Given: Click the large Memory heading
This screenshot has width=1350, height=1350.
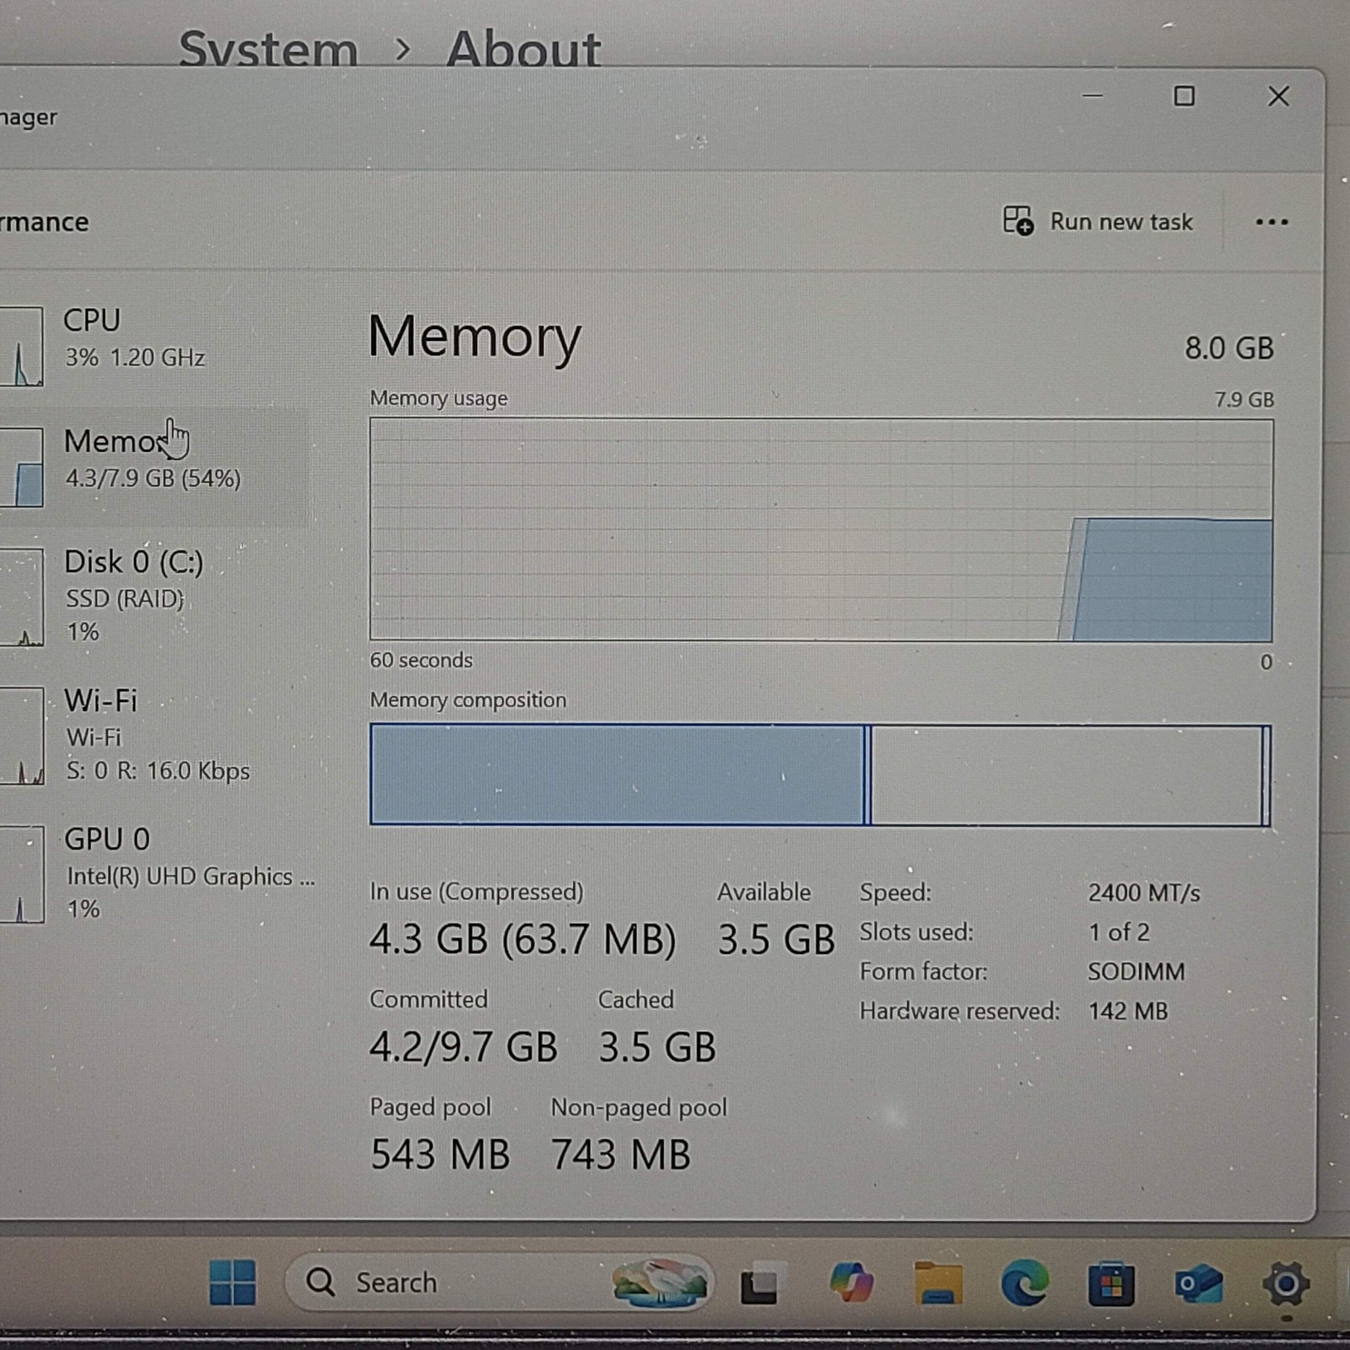Looking at the screenshot, I should (475, 337).
